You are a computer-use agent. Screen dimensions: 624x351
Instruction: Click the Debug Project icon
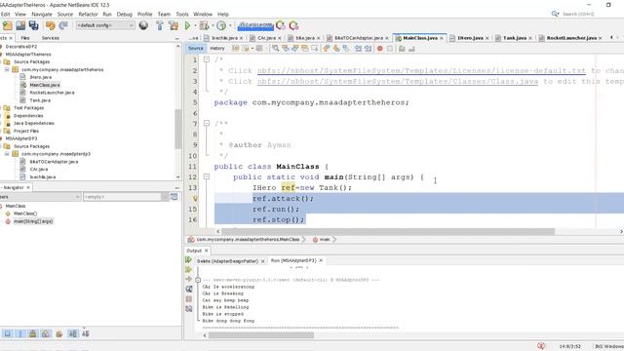click(x=204, y=26)
